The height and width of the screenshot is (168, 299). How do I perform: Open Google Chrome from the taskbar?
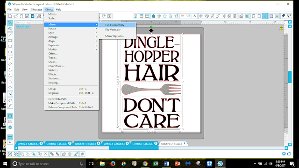point(145,164)
